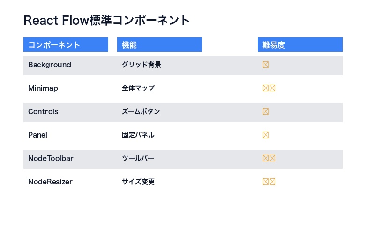Select the Minimap component name cell
Screen dimensions: 375x234
43,88
